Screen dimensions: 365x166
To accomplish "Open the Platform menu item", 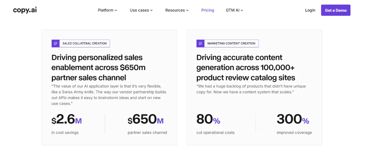I will click(x=108, y=10).
